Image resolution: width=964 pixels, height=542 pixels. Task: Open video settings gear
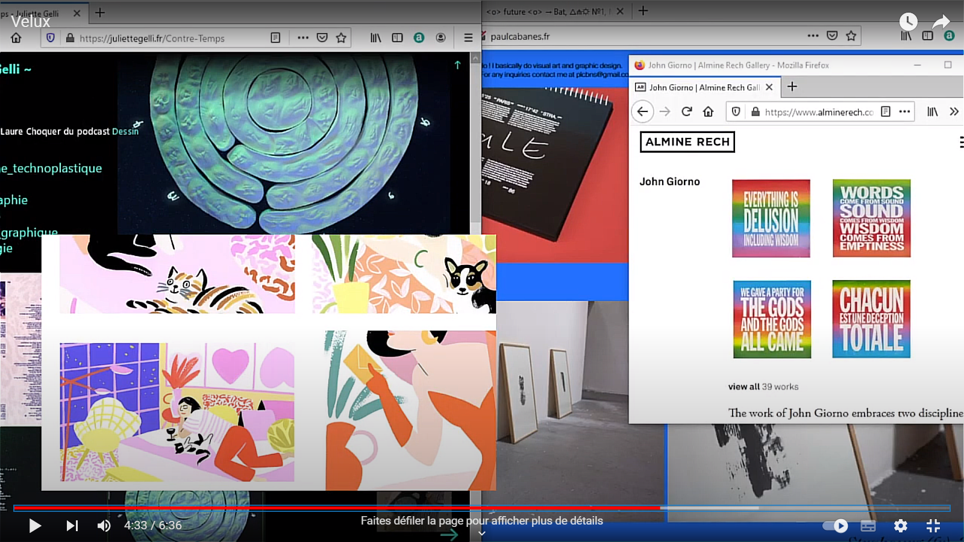(x=901, y=526)
